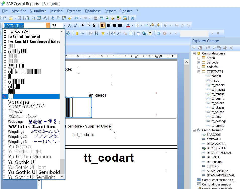Toggle bold (G) formatting
Viewport: 240px width, 189px height.
(x=83, y=25)
